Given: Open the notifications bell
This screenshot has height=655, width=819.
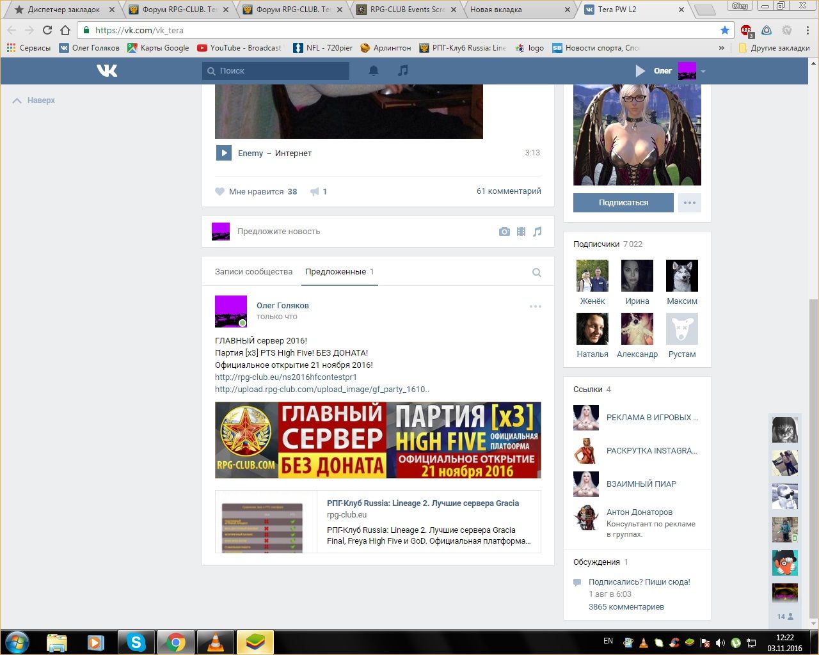Looking at the screenshot, I should pyautogui.click(x=374, y=71).
